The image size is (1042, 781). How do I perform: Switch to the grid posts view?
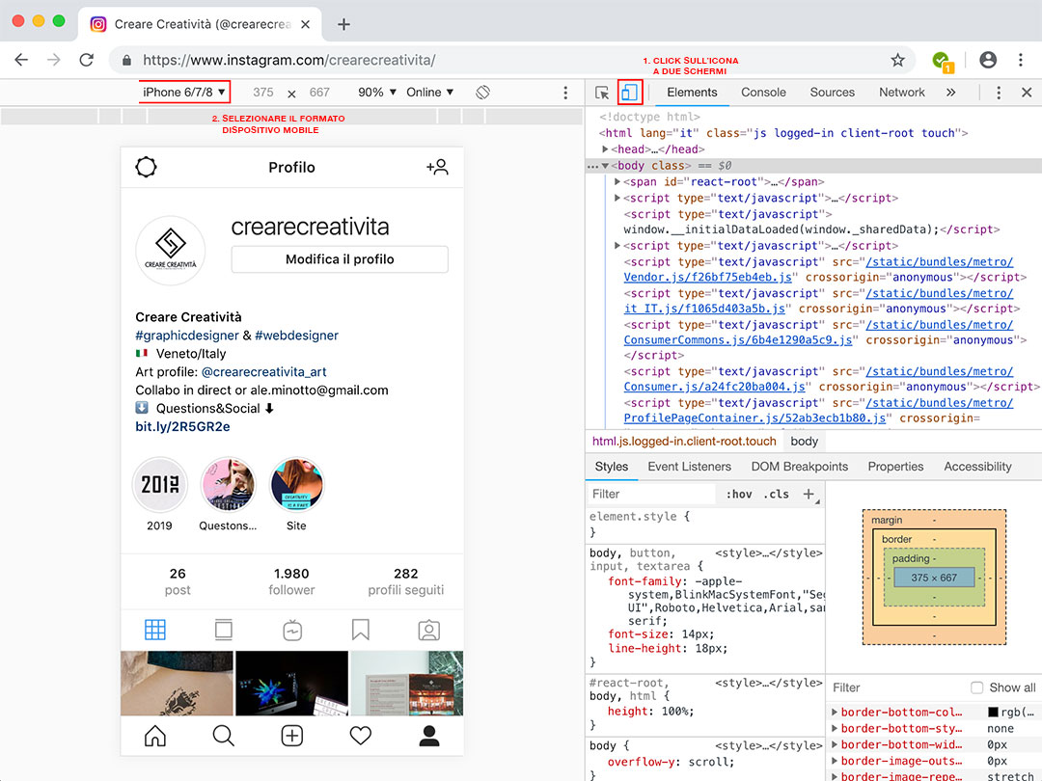[x=154, y=630]
